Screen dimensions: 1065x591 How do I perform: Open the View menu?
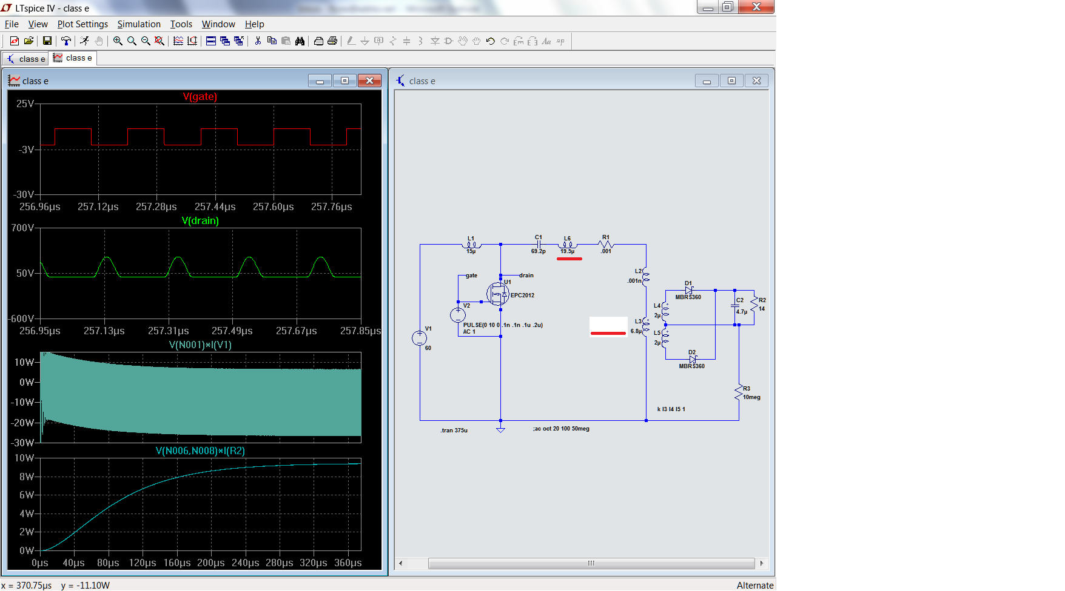click(x=38, y=24)
